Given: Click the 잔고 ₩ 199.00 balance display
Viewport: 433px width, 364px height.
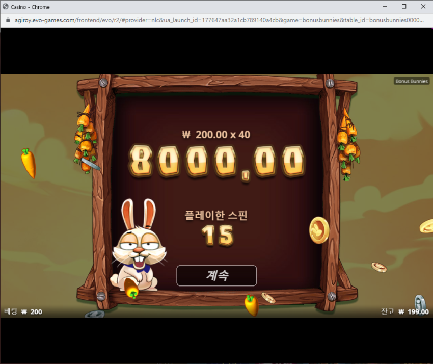Looking at the screenshot, I should pyautogui.click(x=405, y=312).
